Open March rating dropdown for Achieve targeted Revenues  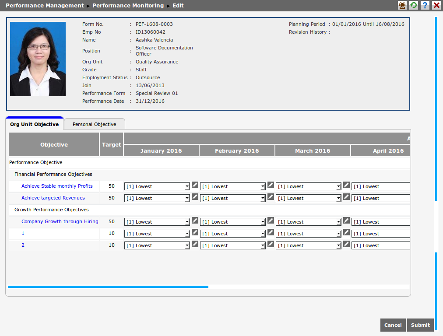309,198
